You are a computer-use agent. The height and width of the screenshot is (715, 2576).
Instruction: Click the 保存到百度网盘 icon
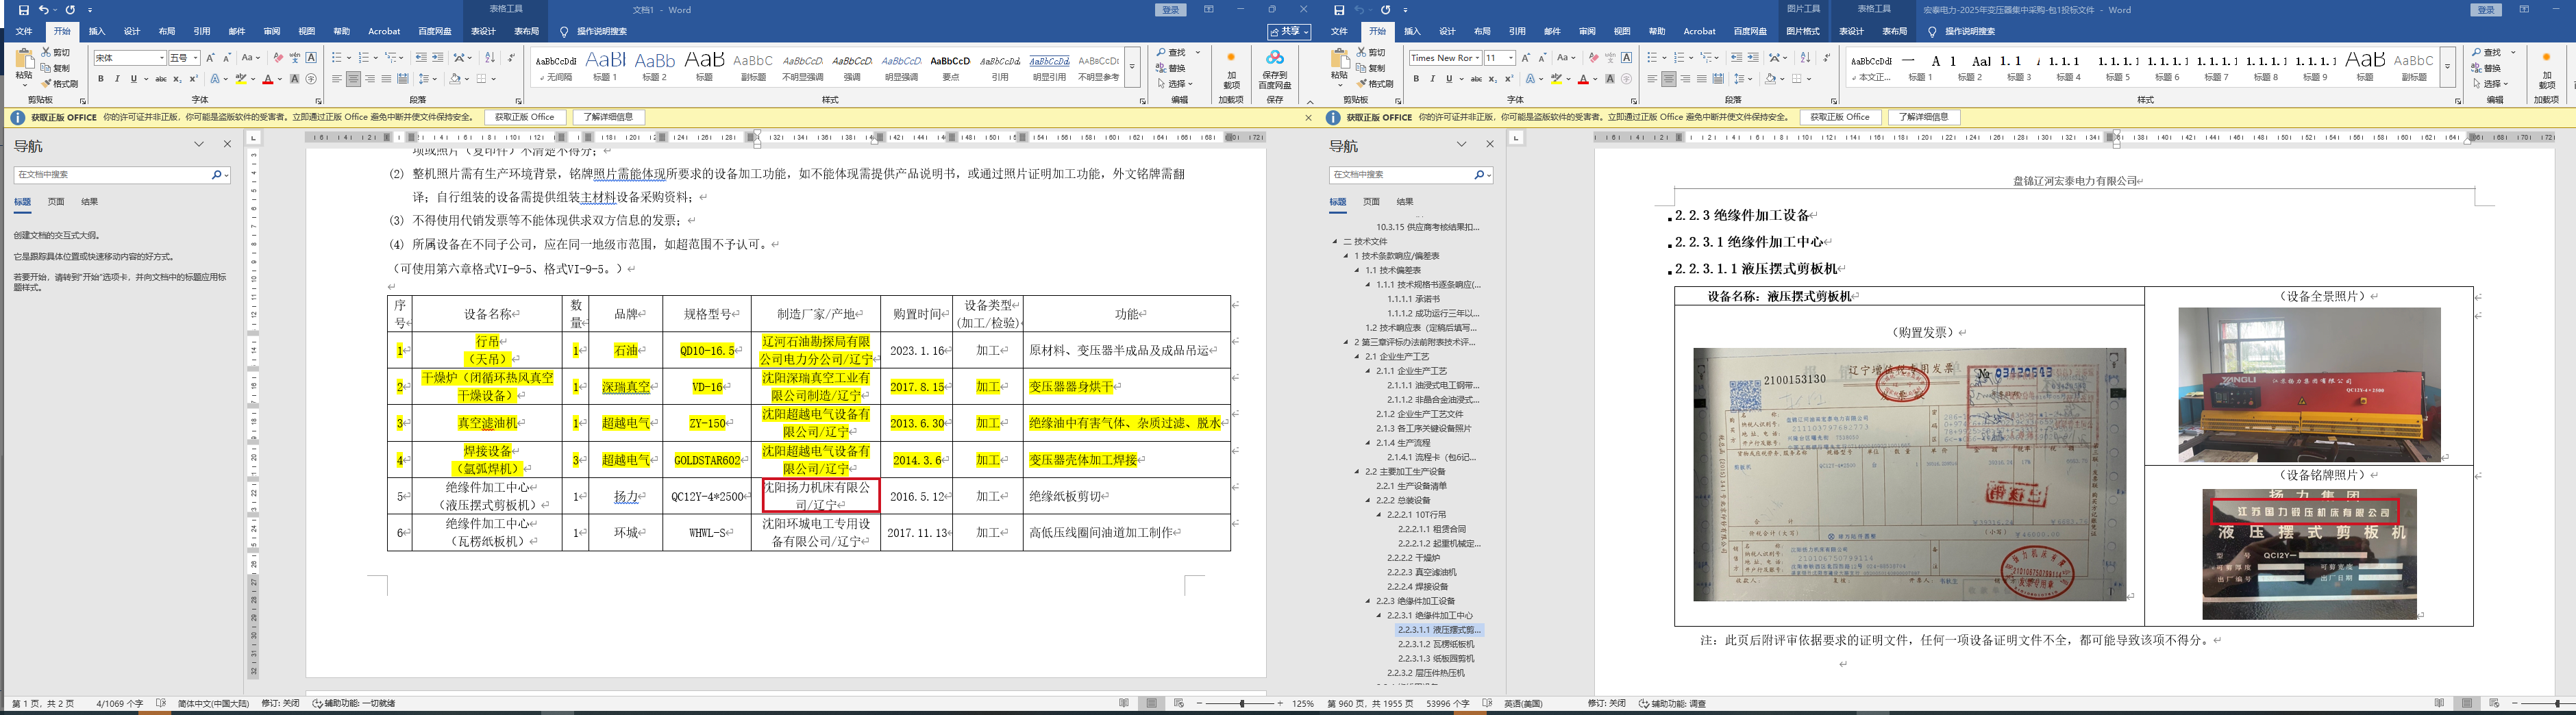pyautogui.click(x=1274, y=67)
